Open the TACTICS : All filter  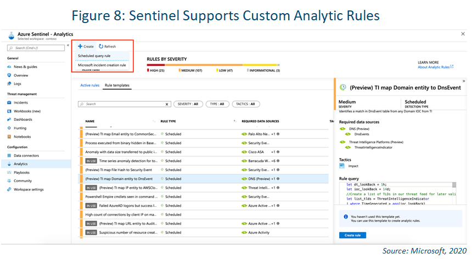click(246, 104)
